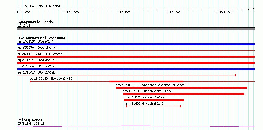The image size is (263, 130).
Task: Click the blue bar for nsv1061590
Action: (136, 44)
